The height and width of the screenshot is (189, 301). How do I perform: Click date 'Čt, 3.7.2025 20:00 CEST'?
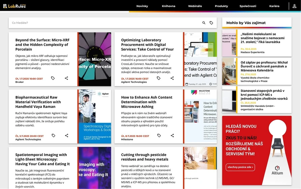[x=30, y=136]
